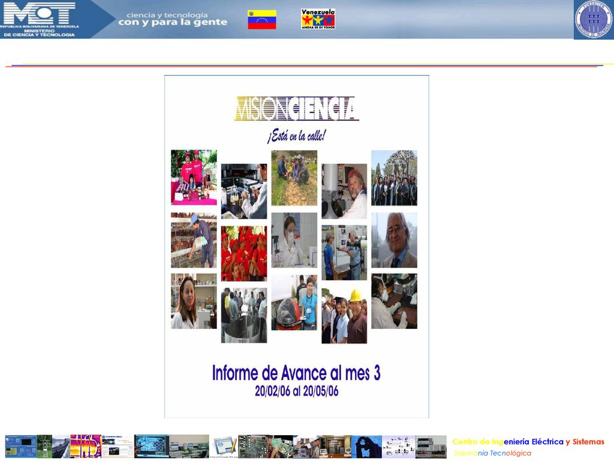Click the network schematic diagram thumbnail
This screenshot has width=614, height=461.
coord(399,447)
